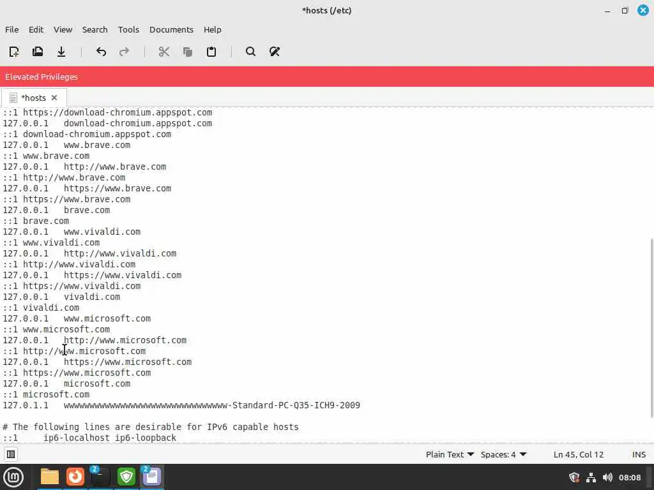Click the '::1 microsoft.com' line

pos(46,394)
